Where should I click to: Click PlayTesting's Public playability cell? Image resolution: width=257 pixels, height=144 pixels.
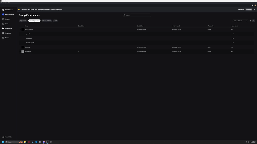(209, 47)
